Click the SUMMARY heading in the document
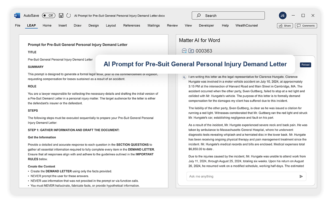Viewport: 331px width, 204px height. coord(36,67)
